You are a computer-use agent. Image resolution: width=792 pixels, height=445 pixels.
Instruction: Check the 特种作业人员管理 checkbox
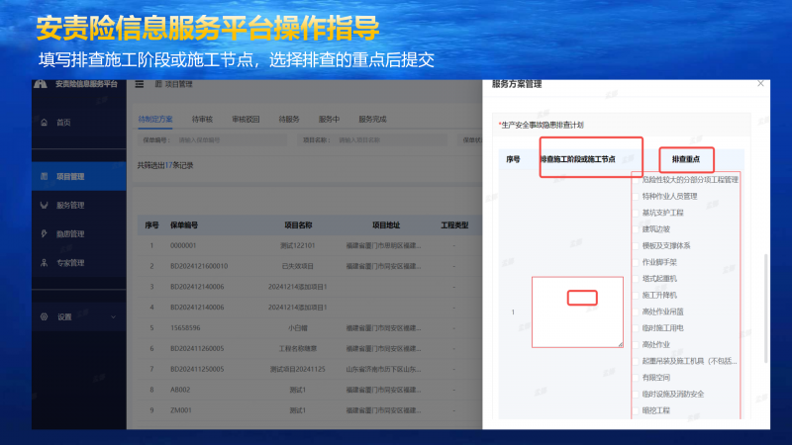coord(636,196)
